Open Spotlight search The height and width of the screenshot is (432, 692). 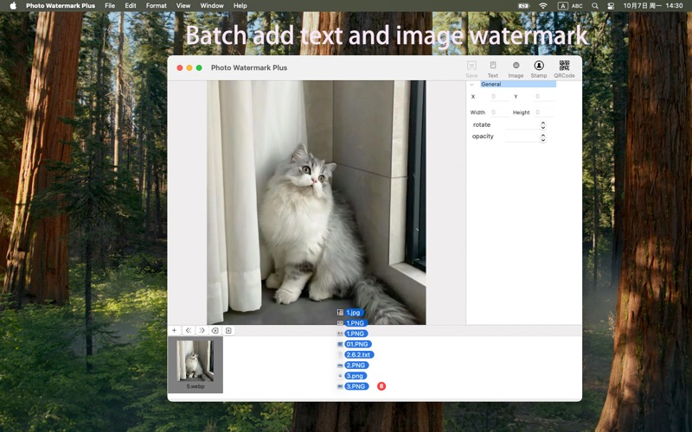(595, 6)
